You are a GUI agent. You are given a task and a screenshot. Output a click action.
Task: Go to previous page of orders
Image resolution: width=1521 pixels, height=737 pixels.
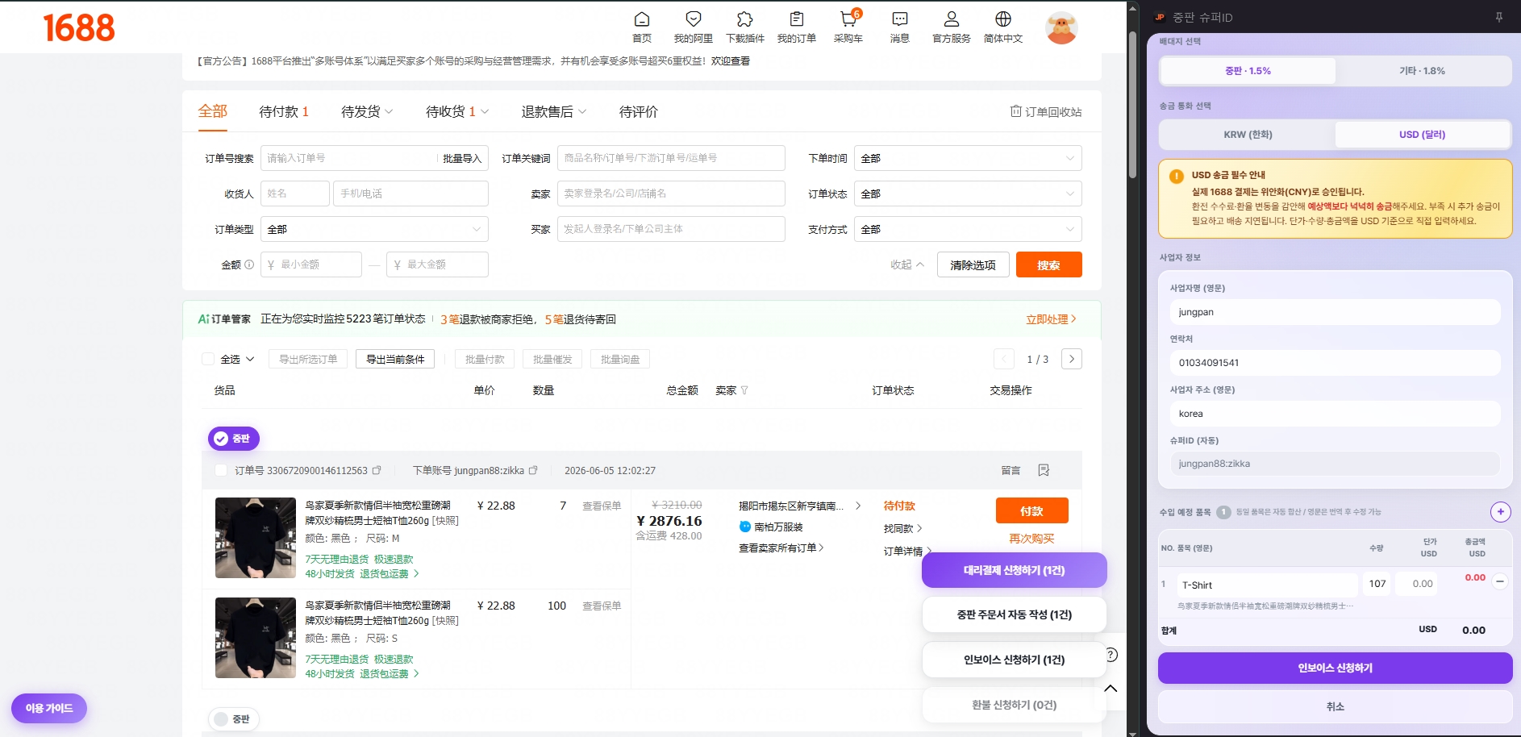click(x=1004, y=359)
